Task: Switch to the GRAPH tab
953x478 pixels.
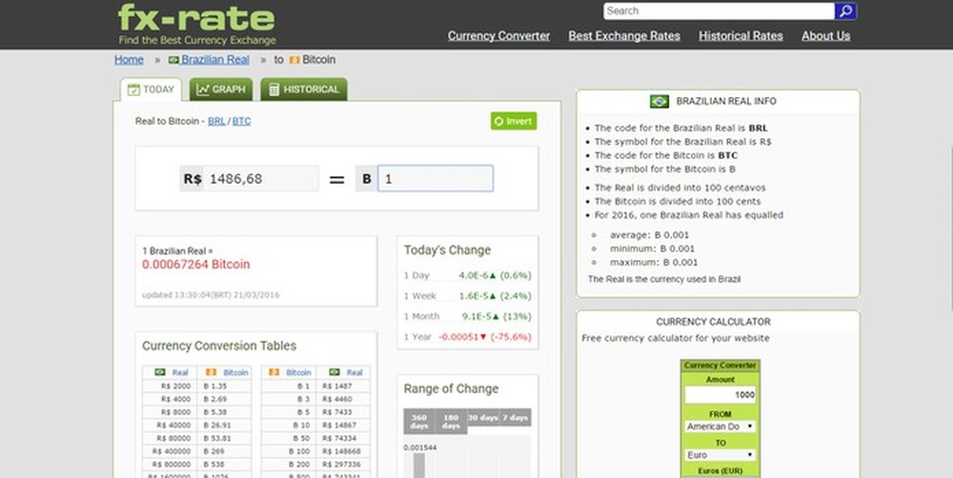Action: pos(221,90)
